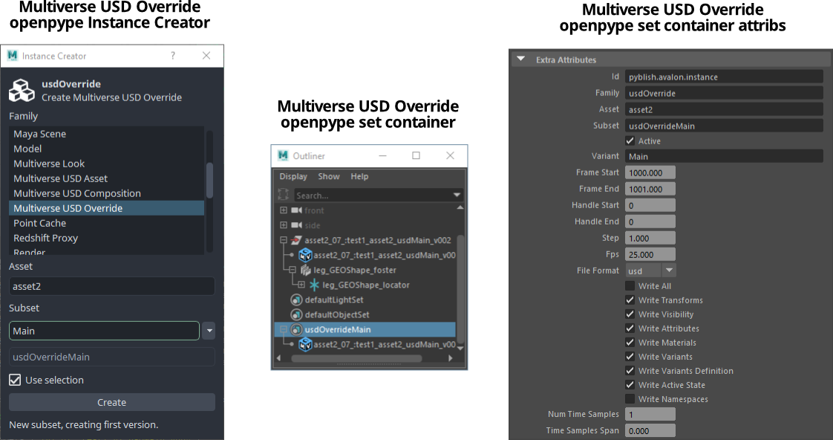Screen dimensions: 833x440
Task: Toggle the Write Active State checkbox
Action: (x=630, y=385)
